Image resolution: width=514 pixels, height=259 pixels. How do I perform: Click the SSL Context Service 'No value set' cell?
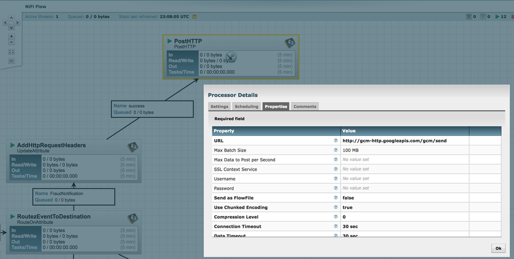coord(405,169)
